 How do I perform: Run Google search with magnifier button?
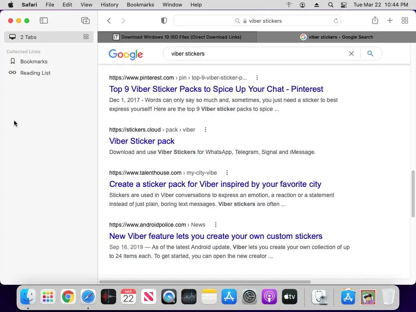click(370, 54)
